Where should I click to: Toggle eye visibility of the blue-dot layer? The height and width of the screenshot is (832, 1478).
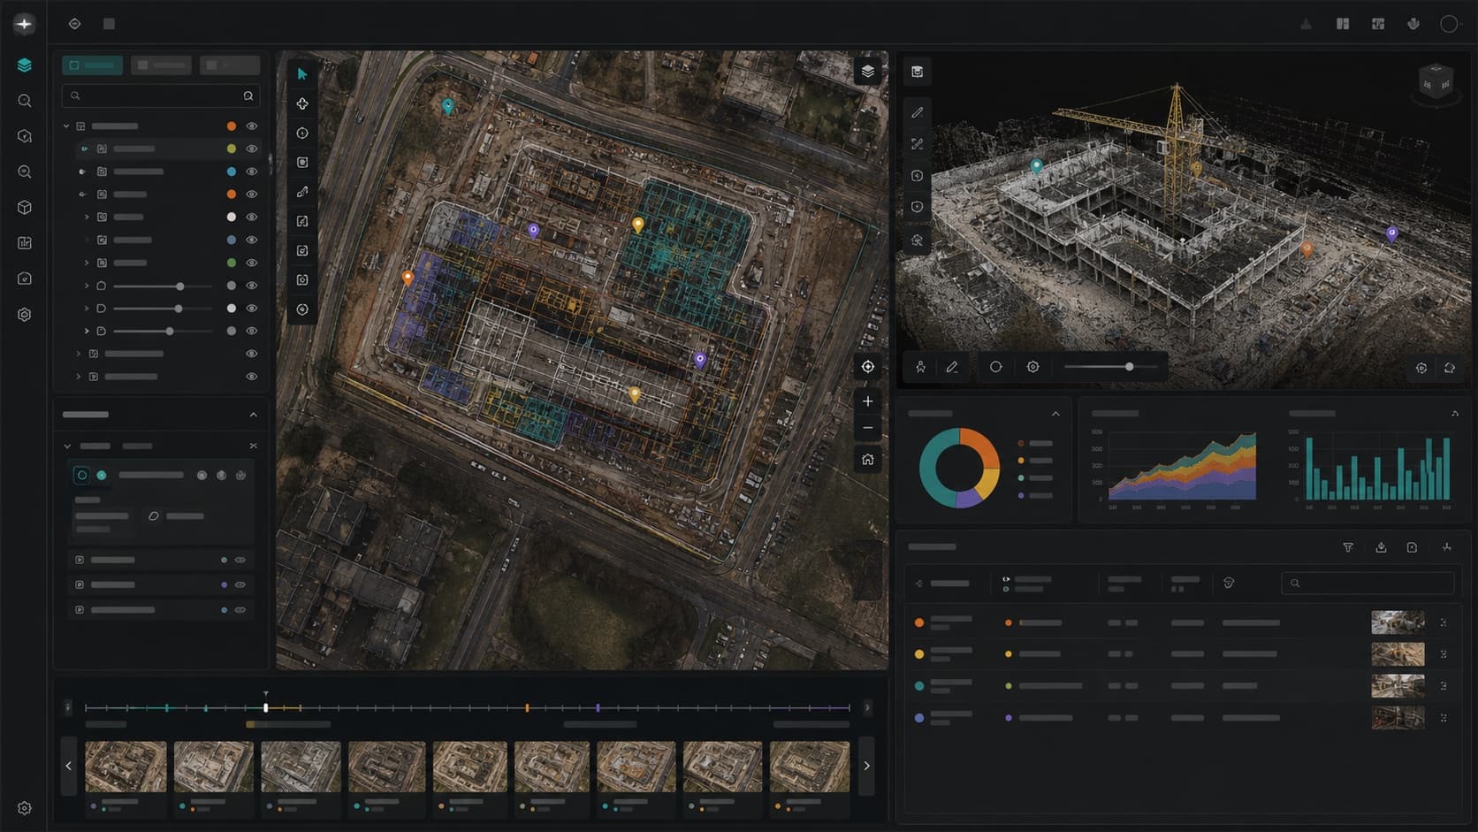(252, 172)
